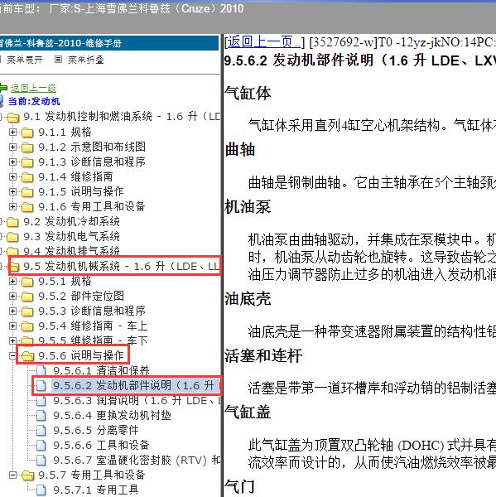Click open folder icon of 9.1 发动机控制和燃油系统

tap(13, 118)
